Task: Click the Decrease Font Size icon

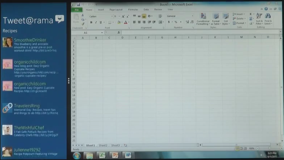Action: pos(127,17)
